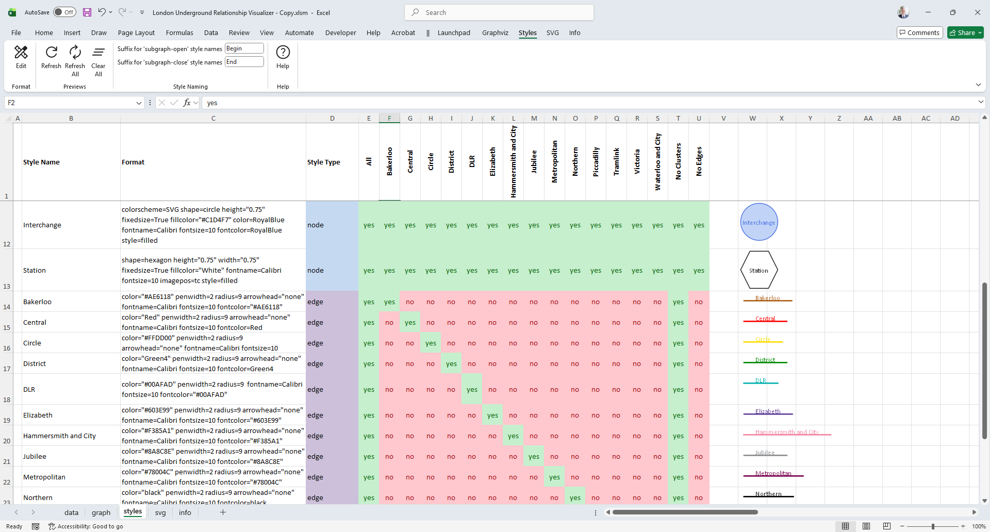Screen dimensions: 990x532
Task: Click the Comments button
Action: pyautogui.click(x=919, y=32)
